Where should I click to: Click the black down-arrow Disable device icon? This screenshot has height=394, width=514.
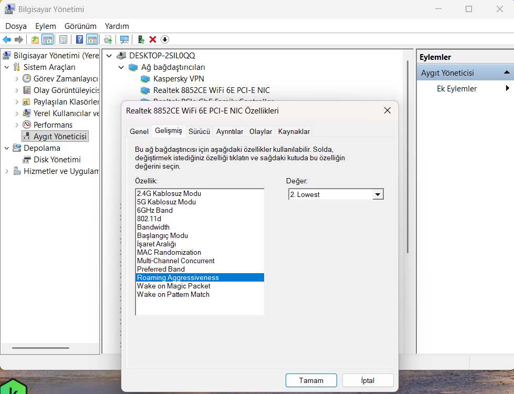pos(165,40)
